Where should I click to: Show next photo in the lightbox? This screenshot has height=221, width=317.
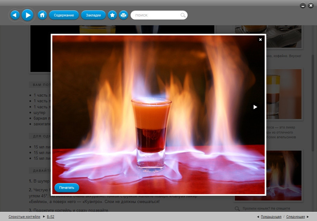click(x=255, y=107)
